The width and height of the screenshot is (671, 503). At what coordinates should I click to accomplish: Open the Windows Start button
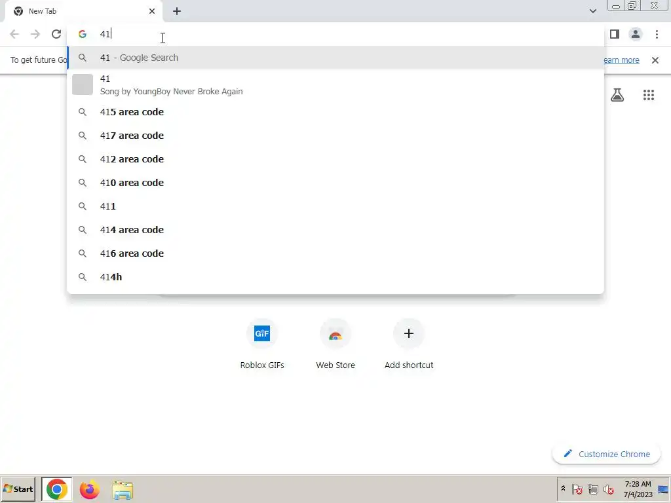[18, 489]
